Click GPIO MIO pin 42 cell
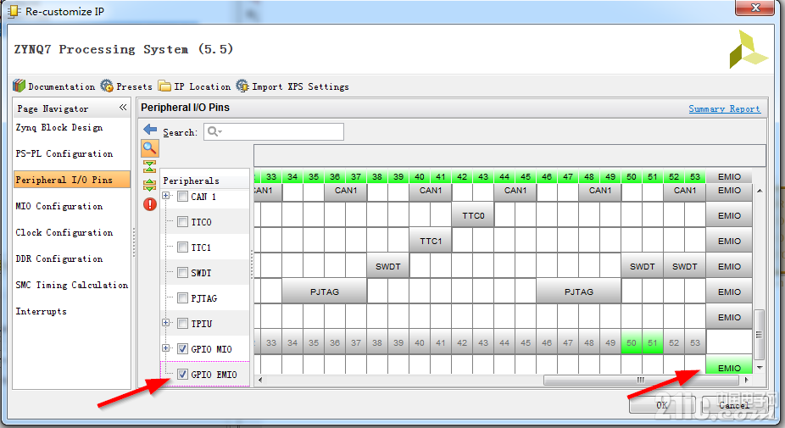Screen dimensions: 785x428 coord(462,342)
